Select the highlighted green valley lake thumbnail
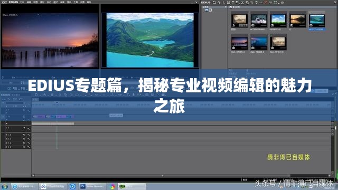 pyautogui.click(x=317, y=21)
